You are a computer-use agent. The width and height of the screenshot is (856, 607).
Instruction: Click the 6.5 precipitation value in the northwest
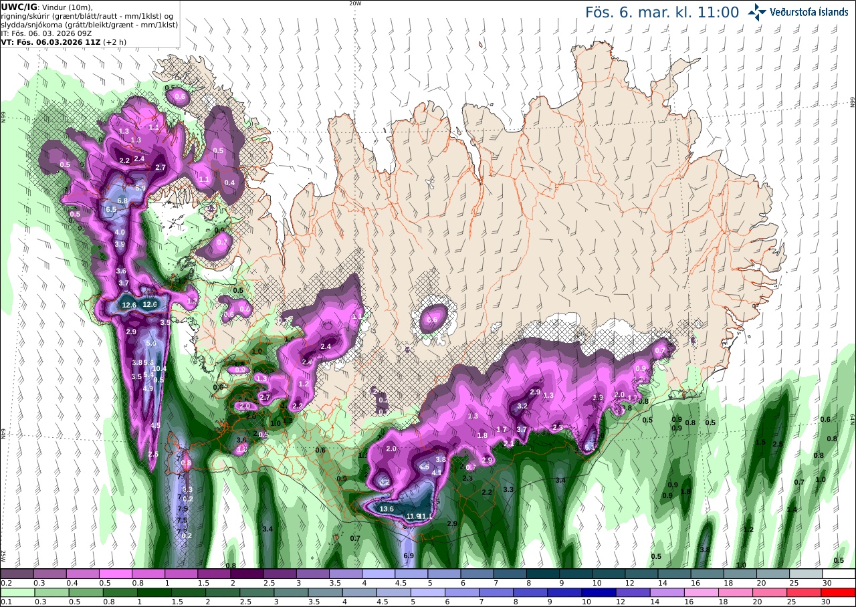pyautogui.click(x=111, y=209)
